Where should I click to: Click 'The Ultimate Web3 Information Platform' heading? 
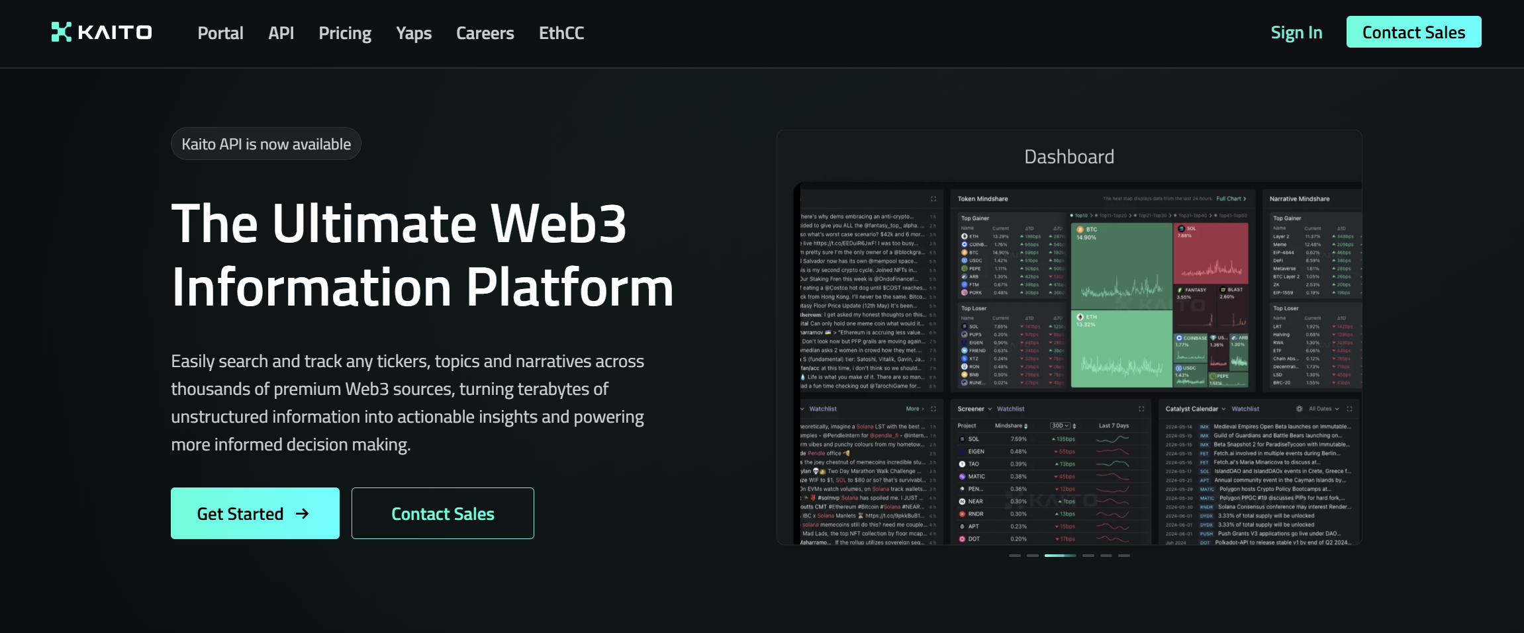(422, 255)
